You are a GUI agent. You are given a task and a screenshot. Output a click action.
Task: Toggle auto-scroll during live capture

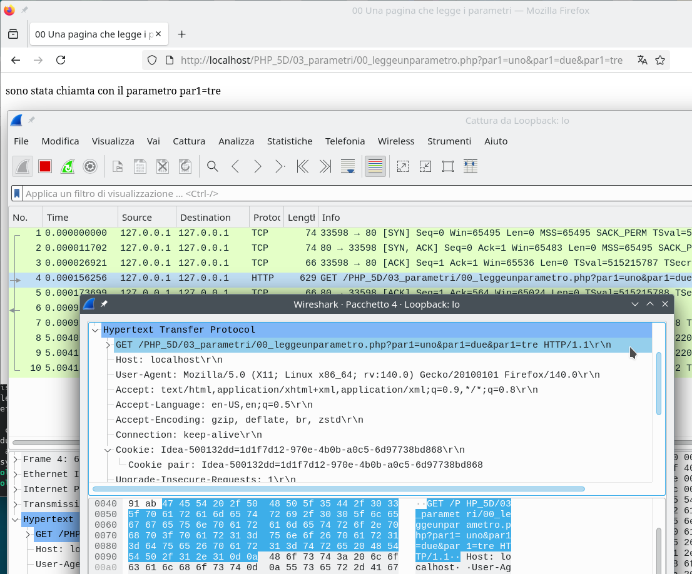coord(348,166)
